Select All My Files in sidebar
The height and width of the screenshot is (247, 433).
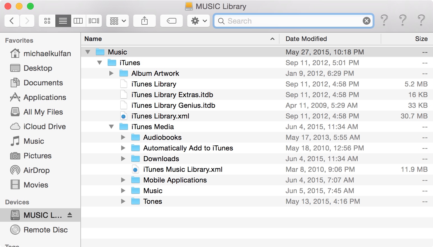point(40,112)
